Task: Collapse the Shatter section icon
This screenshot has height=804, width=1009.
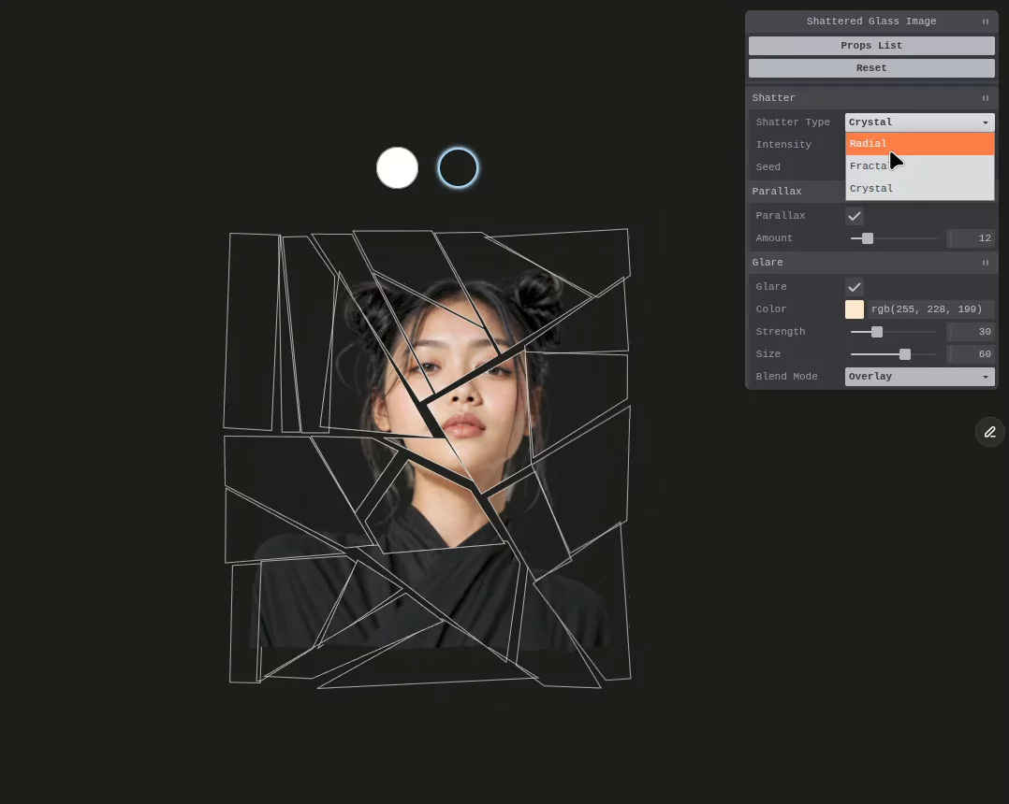Action: click(986, 97)
